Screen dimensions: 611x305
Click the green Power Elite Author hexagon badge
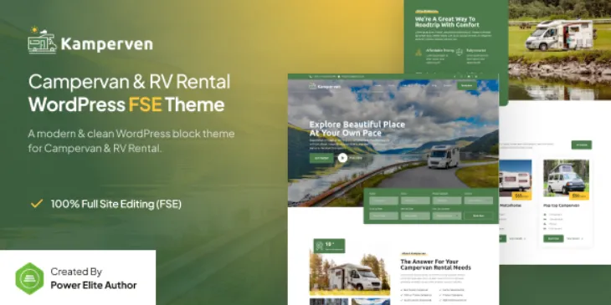[29, 278]
